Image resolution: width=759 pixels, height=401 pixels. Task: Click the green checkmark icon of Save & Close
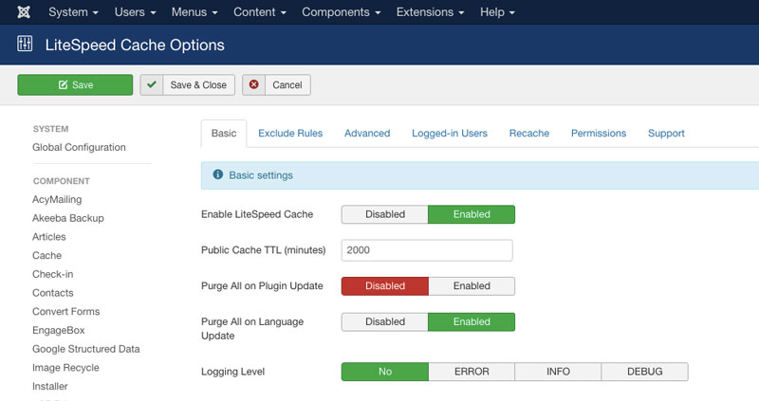pyautogui.click(x=152, y=84)
